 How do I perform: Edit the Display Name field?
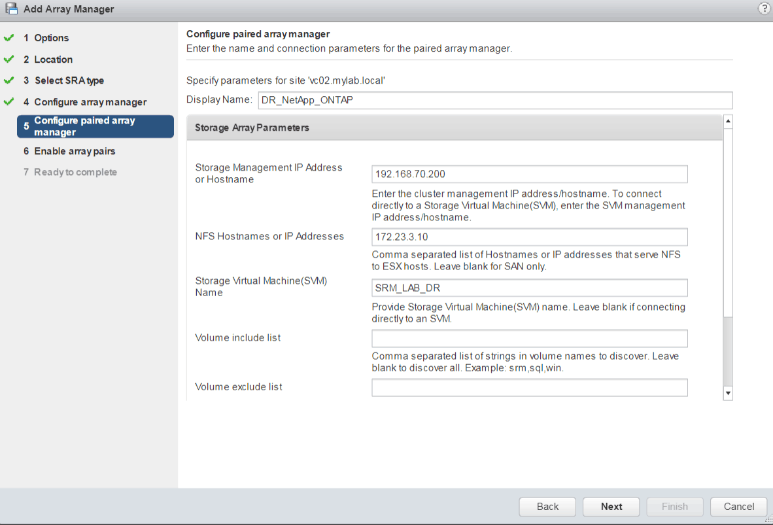494,100
